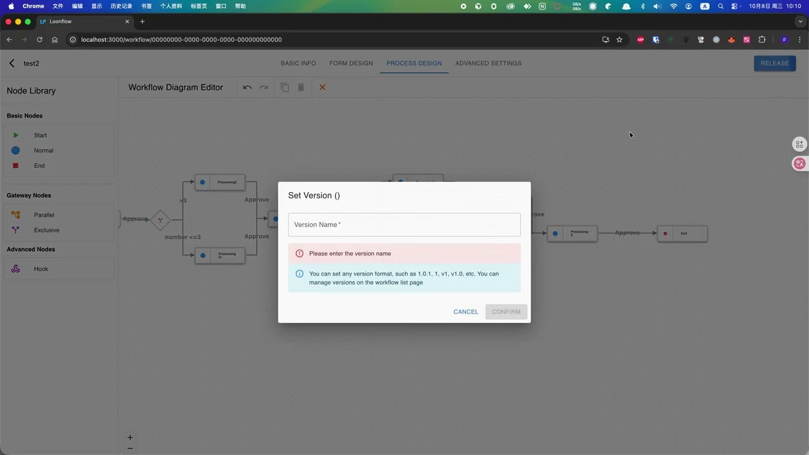Screen dimensions: 809x455
Task: Select the Start node green play icon
Action: [16, 135]
